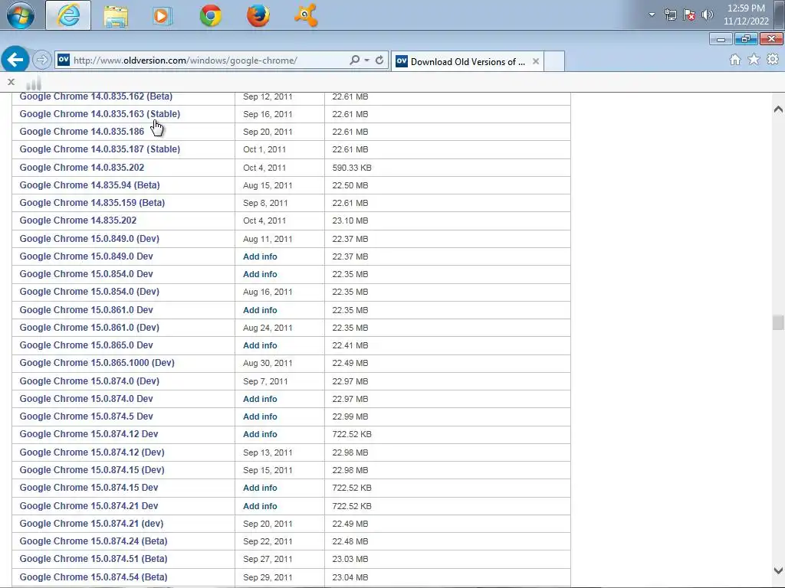Click the Internet Explorer taskbar icon
Image resolution: width=785 pixels, height=588 pixels.
(x=68, y=15)
